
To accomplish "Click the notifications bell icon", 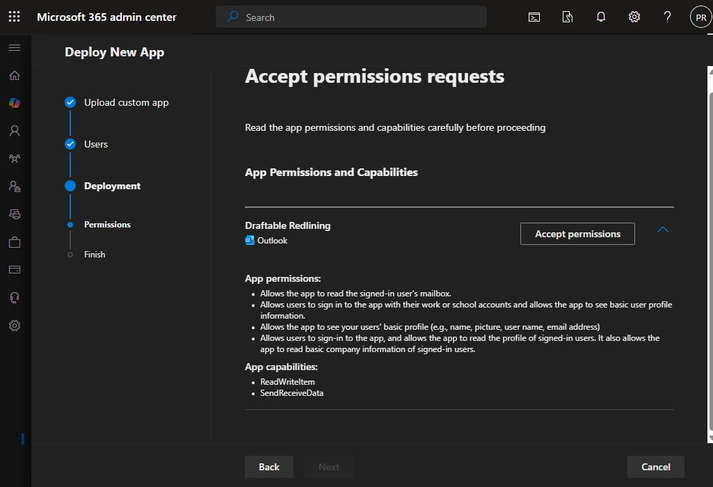I will pyautogui.click(x=601, y=17).
